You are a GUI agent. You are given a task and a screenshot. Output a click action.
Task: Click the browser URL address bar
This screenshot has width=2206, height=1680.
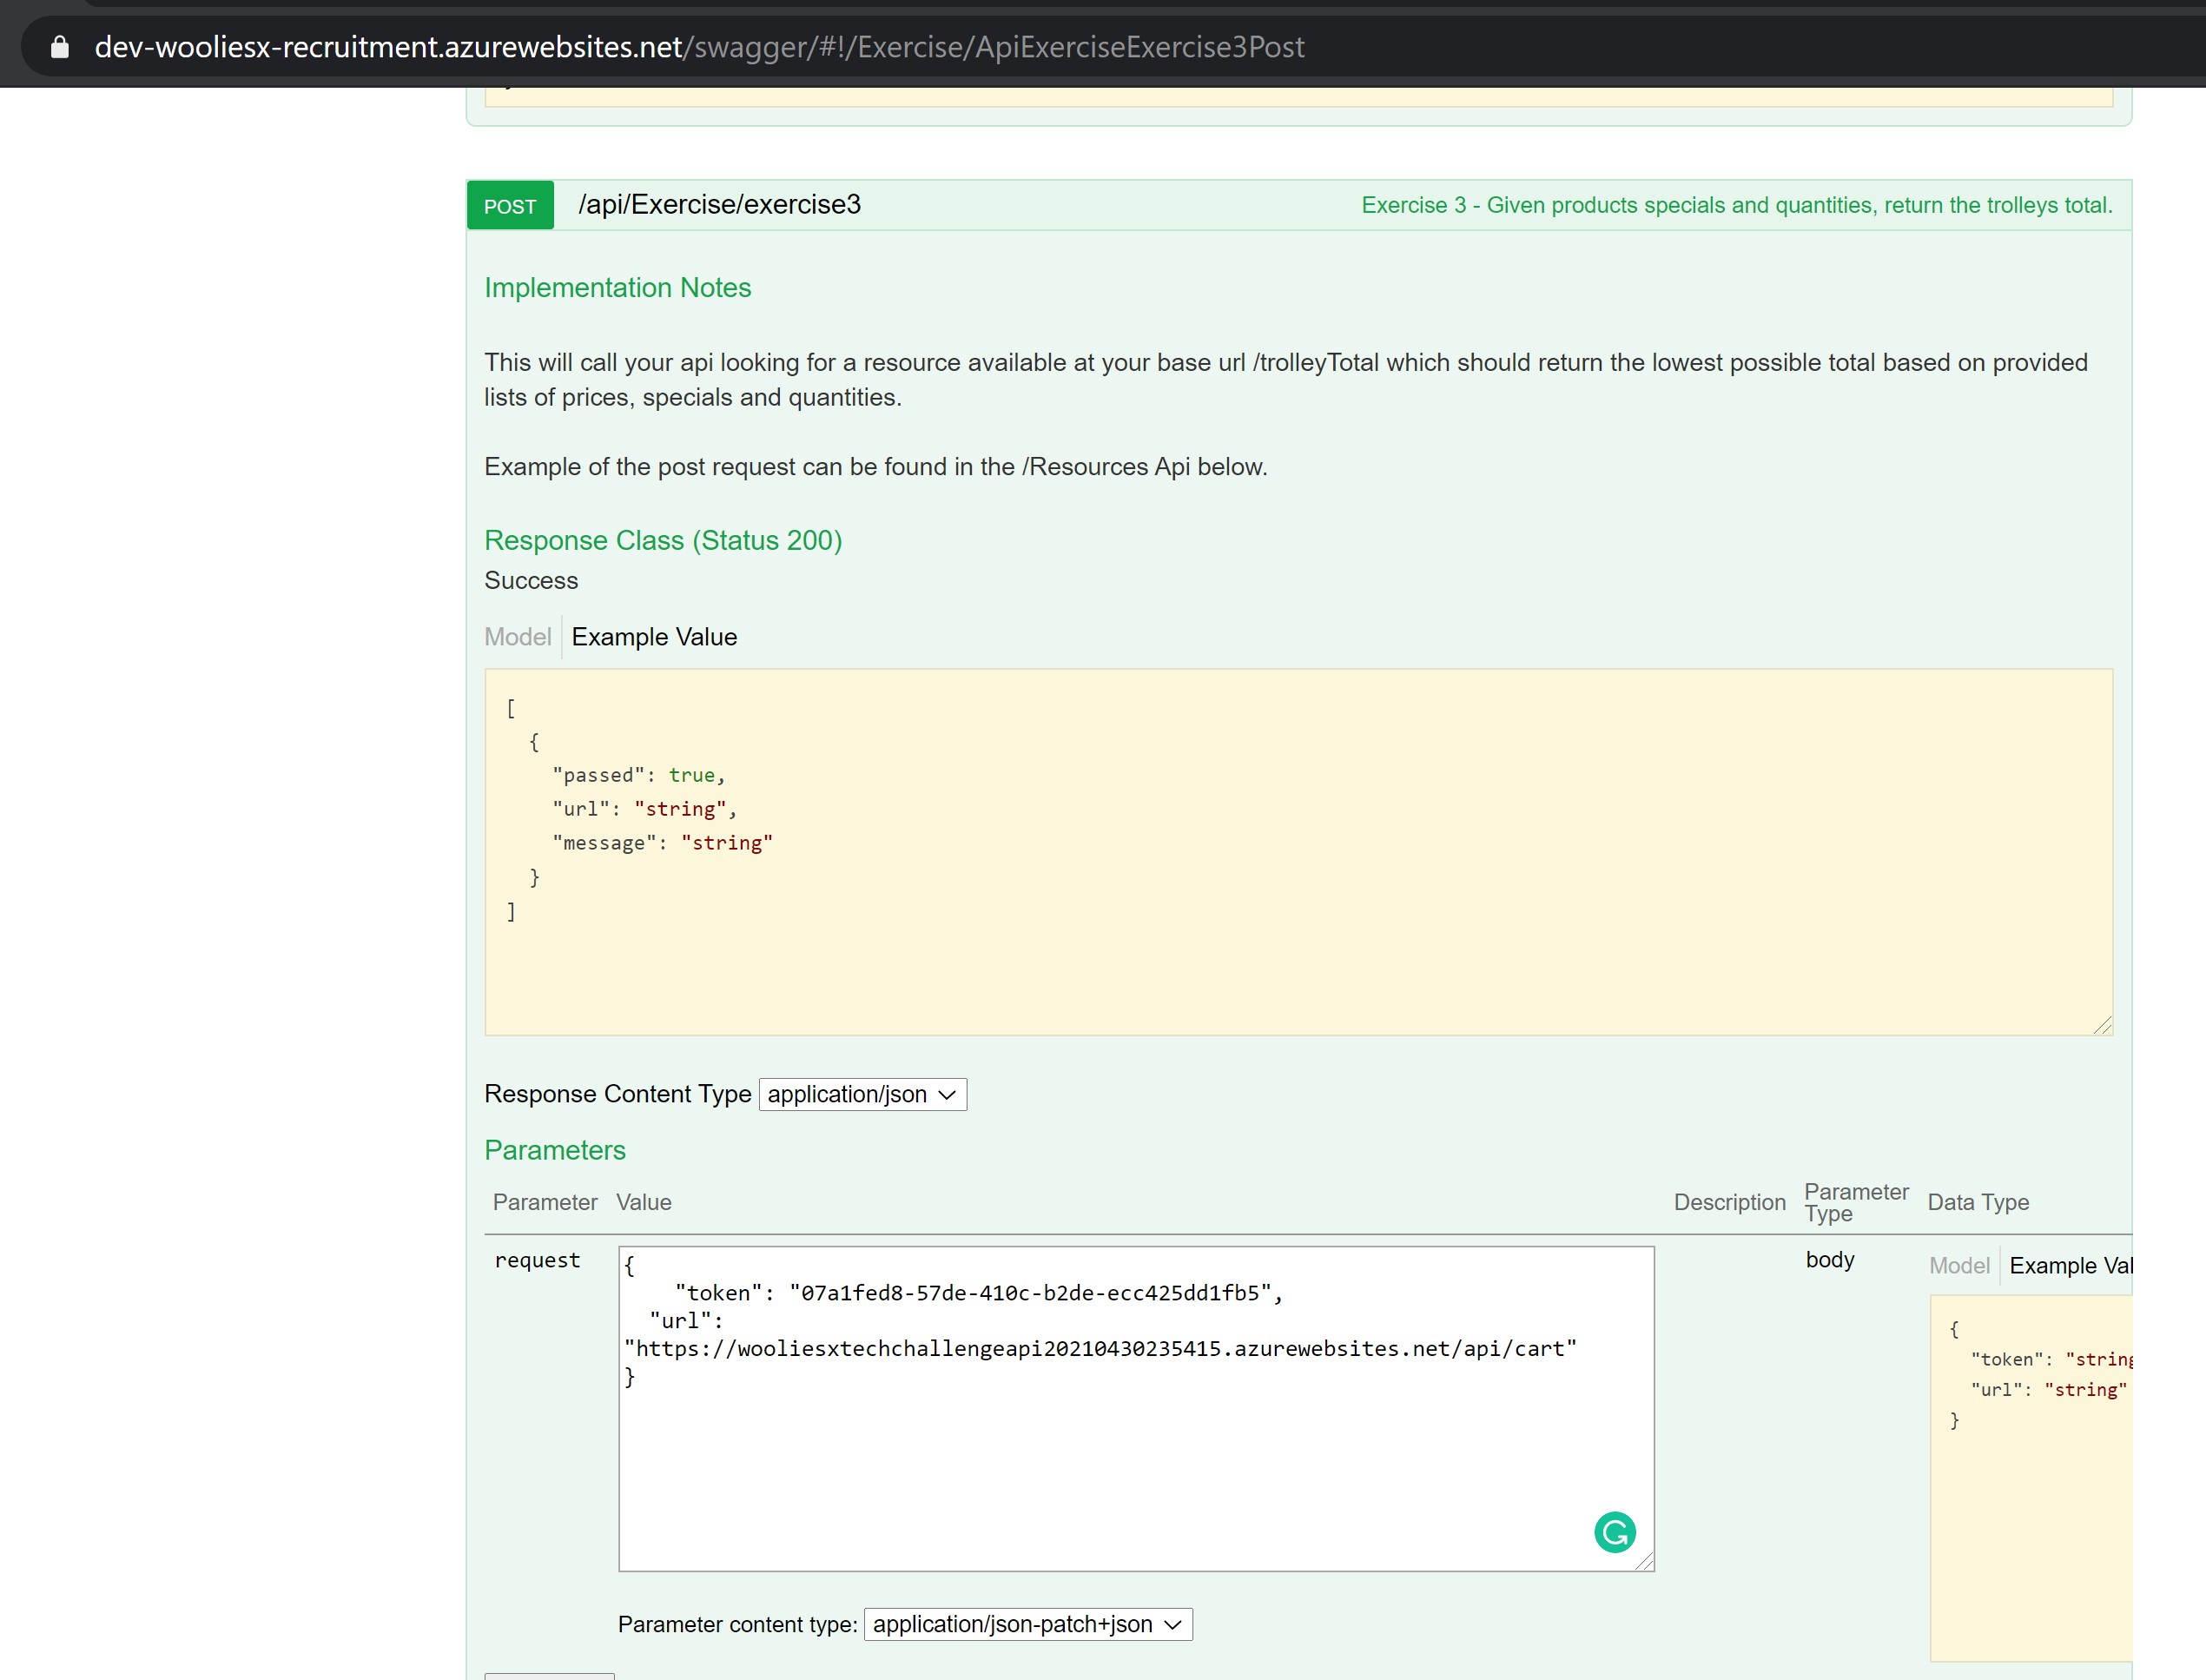click(700, 47)
